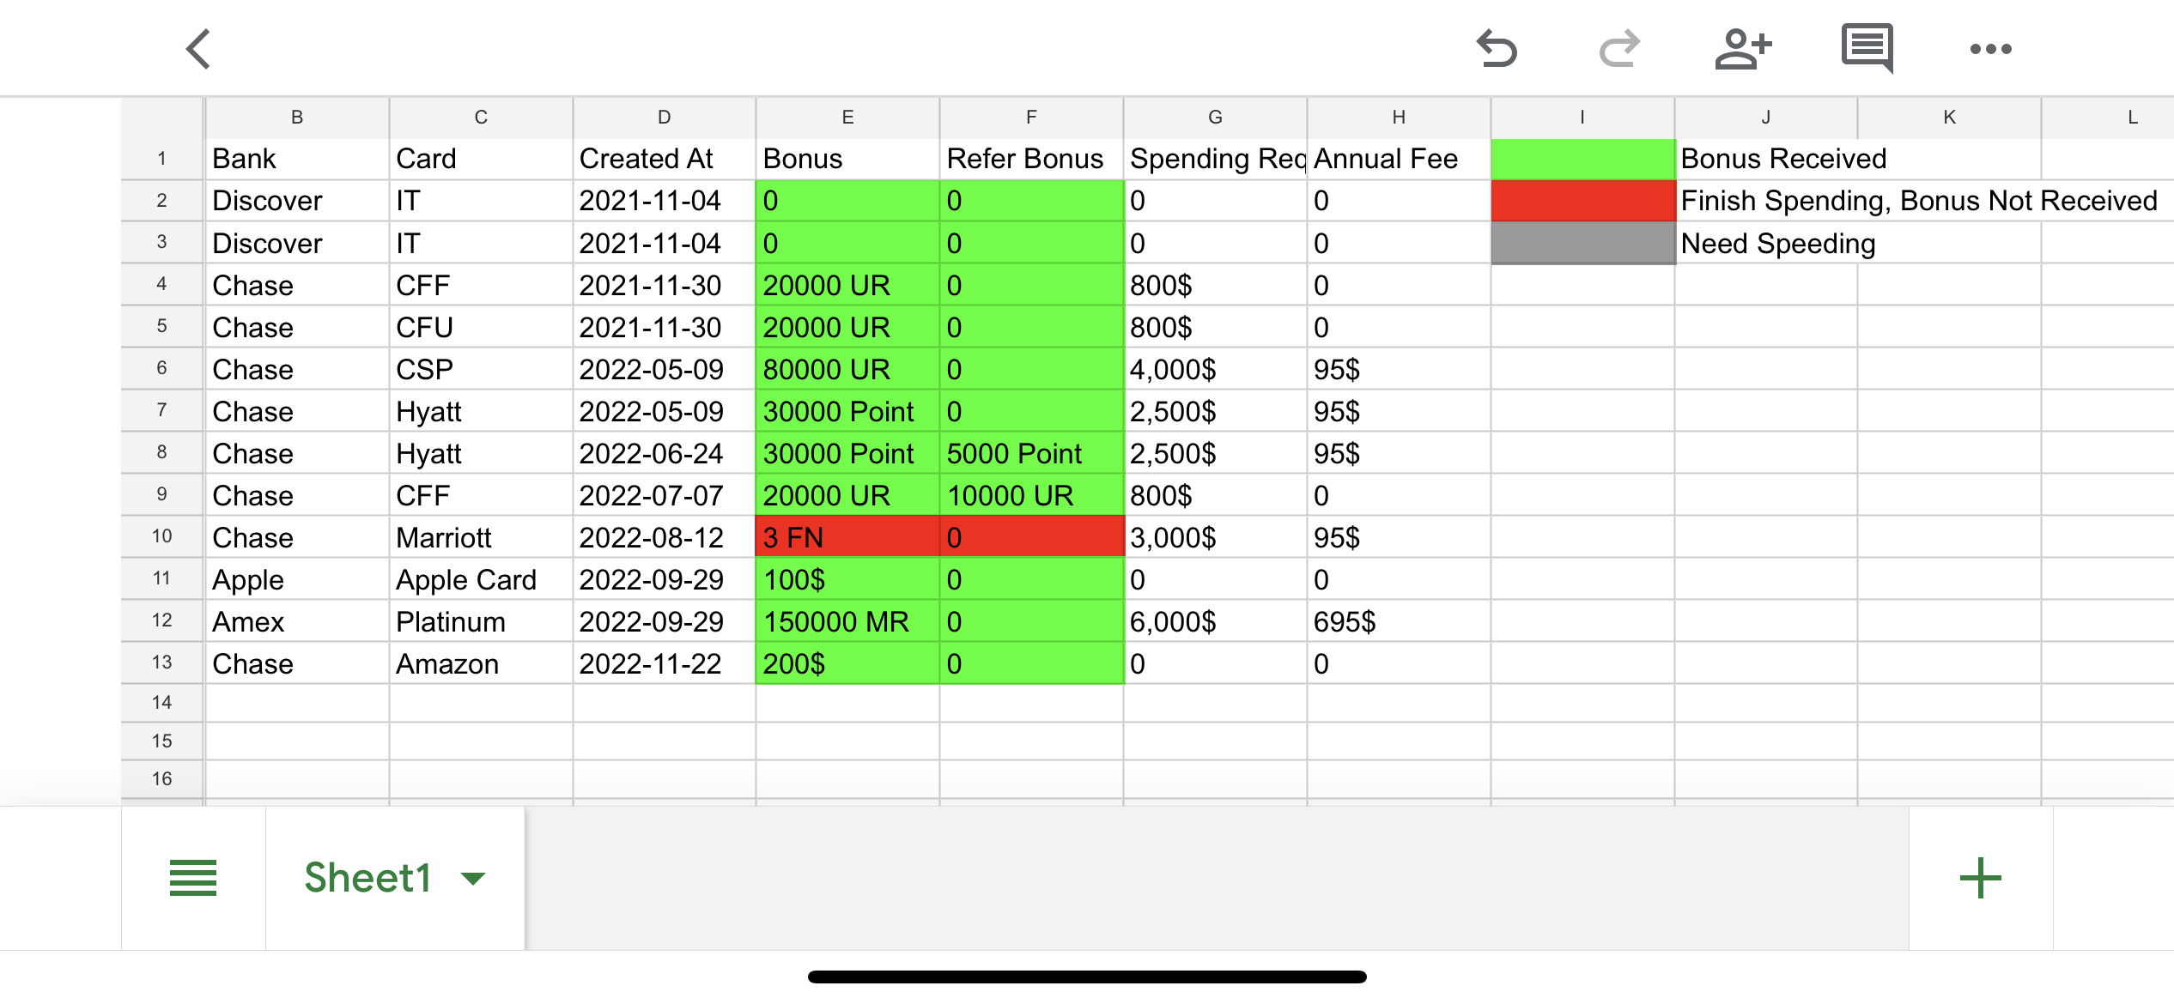The height and width of the screenshot is (1004, 2174).
Task: Select the '10000 UR' refer bonus cell
Action: (1031, 495)
